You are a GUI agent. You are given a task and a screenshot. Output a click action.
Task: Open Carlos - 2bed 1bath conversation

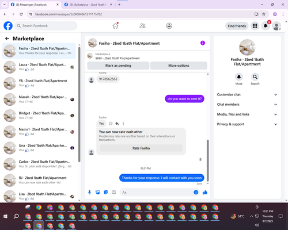[39, 164]
